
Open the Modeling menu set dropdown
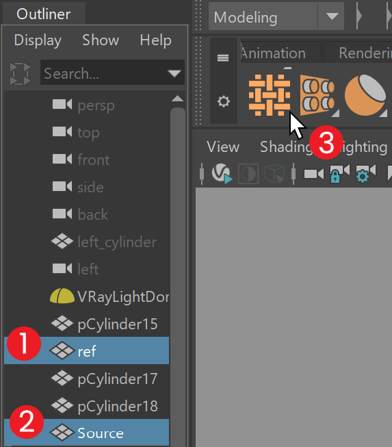pos(332,16)
